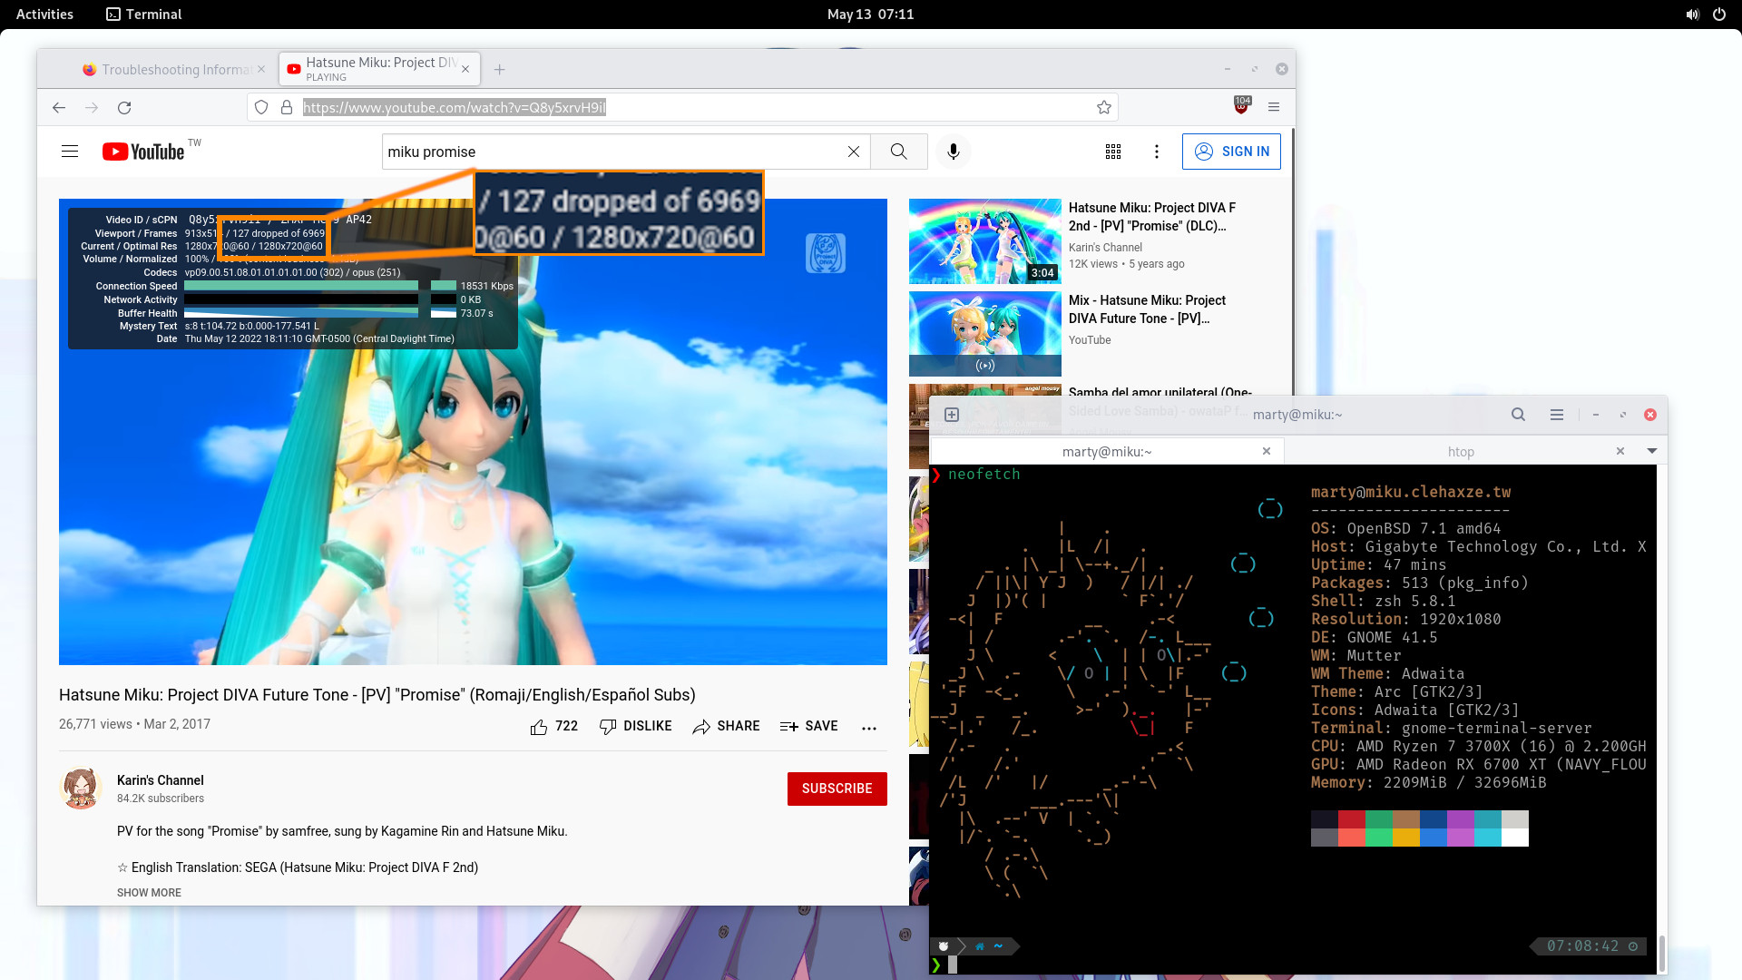Switch to the htop terminal tab
The width and height of the screenshot is (1742, 980).
pos(1461,452)
